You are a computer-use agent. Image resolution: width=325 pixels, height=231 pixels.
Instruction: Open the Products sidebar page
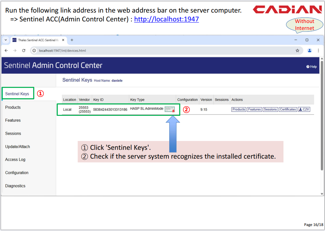(x=13, y=107)
